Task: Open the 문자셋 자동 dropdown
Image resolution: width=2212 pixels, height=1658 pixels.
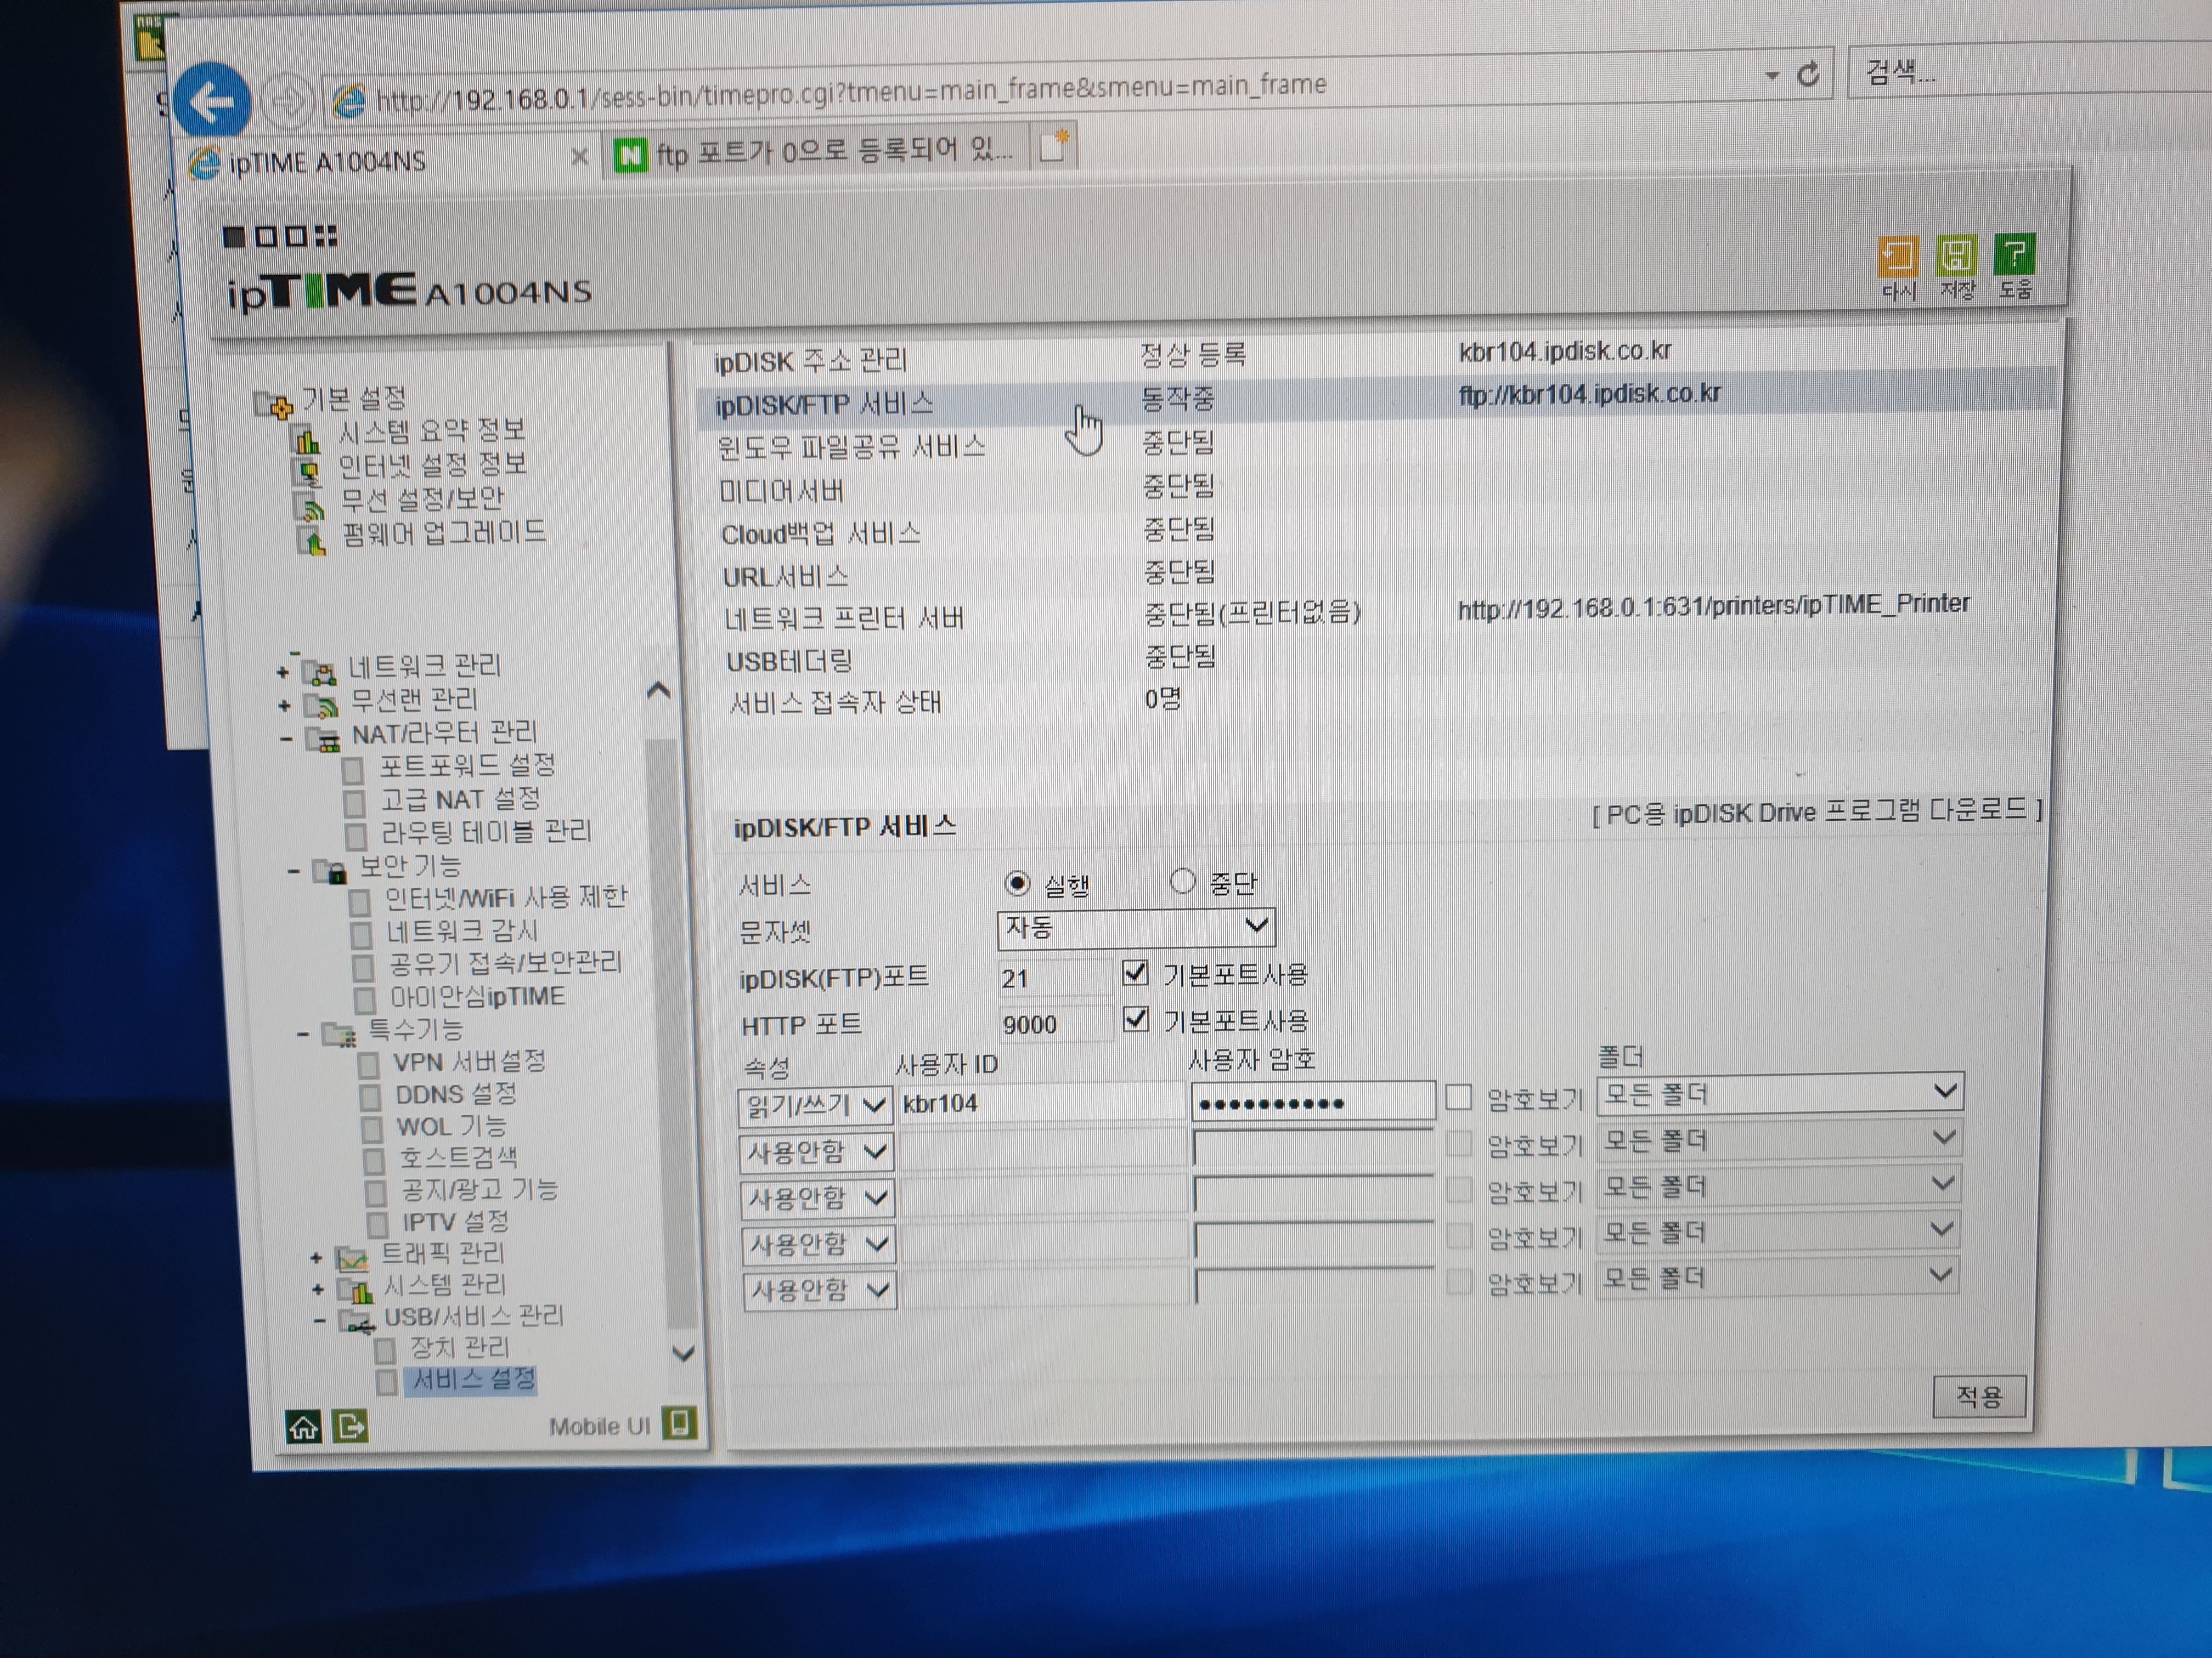Action: [x=1136, y=928]
